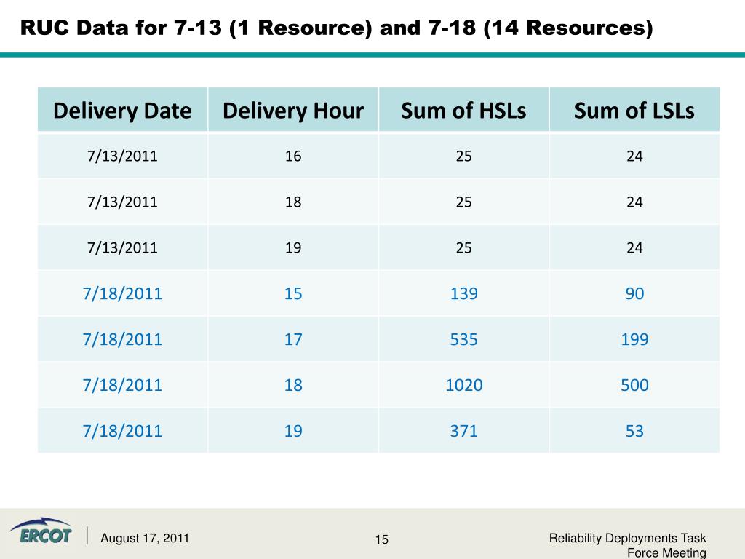This screenshot has height=559, width=745.
Task: Click first 7/13/2011 date cell
Action: coord(122,156)
